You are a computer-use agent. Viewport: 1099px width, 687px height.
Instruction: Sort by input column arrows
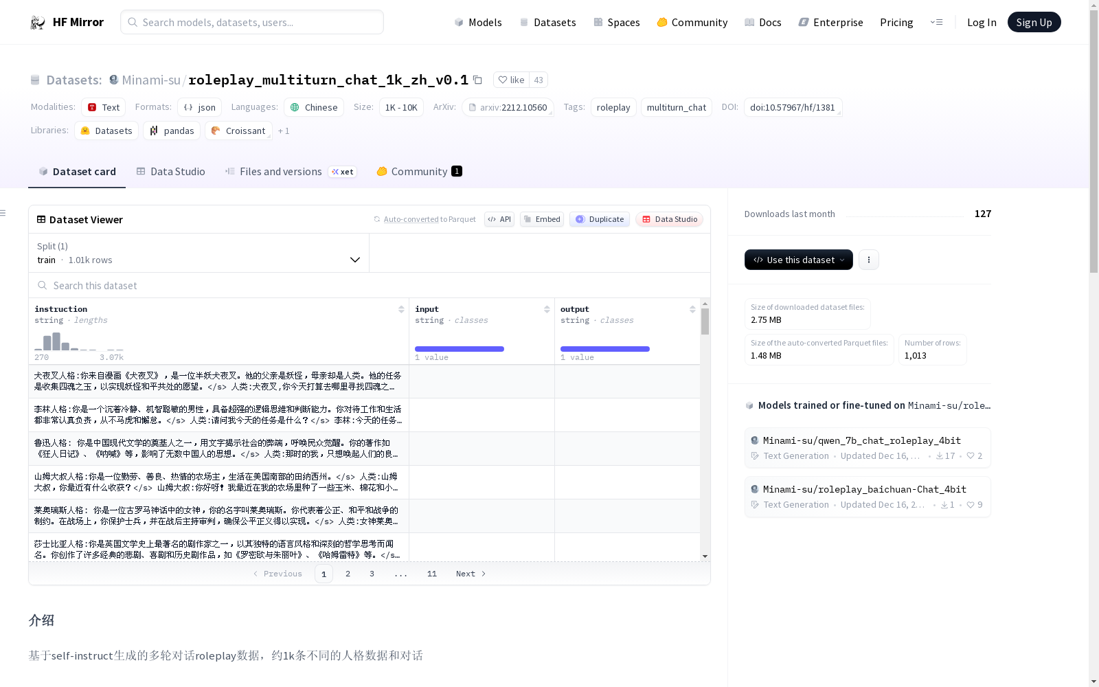[547, 309]
